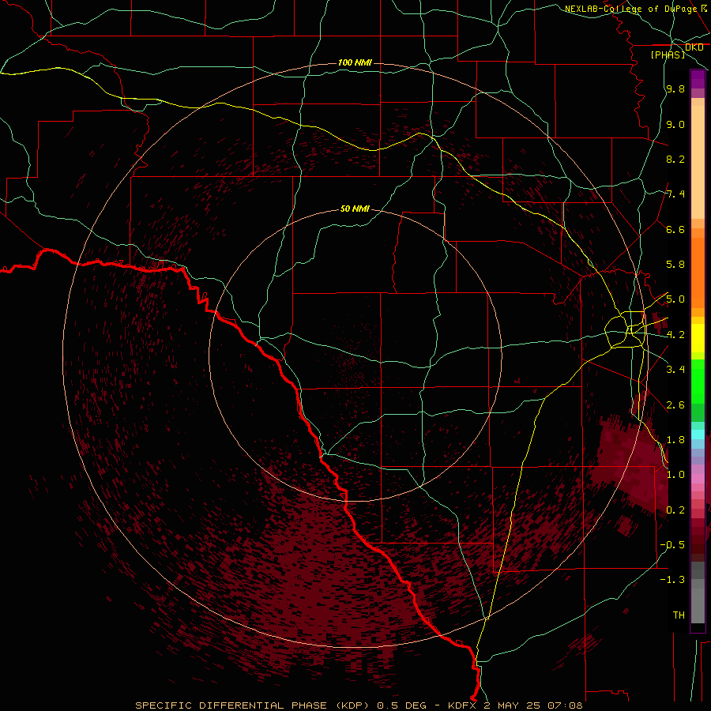
Task: Click the 5.0 value on the scale
Action: [675, 299]
